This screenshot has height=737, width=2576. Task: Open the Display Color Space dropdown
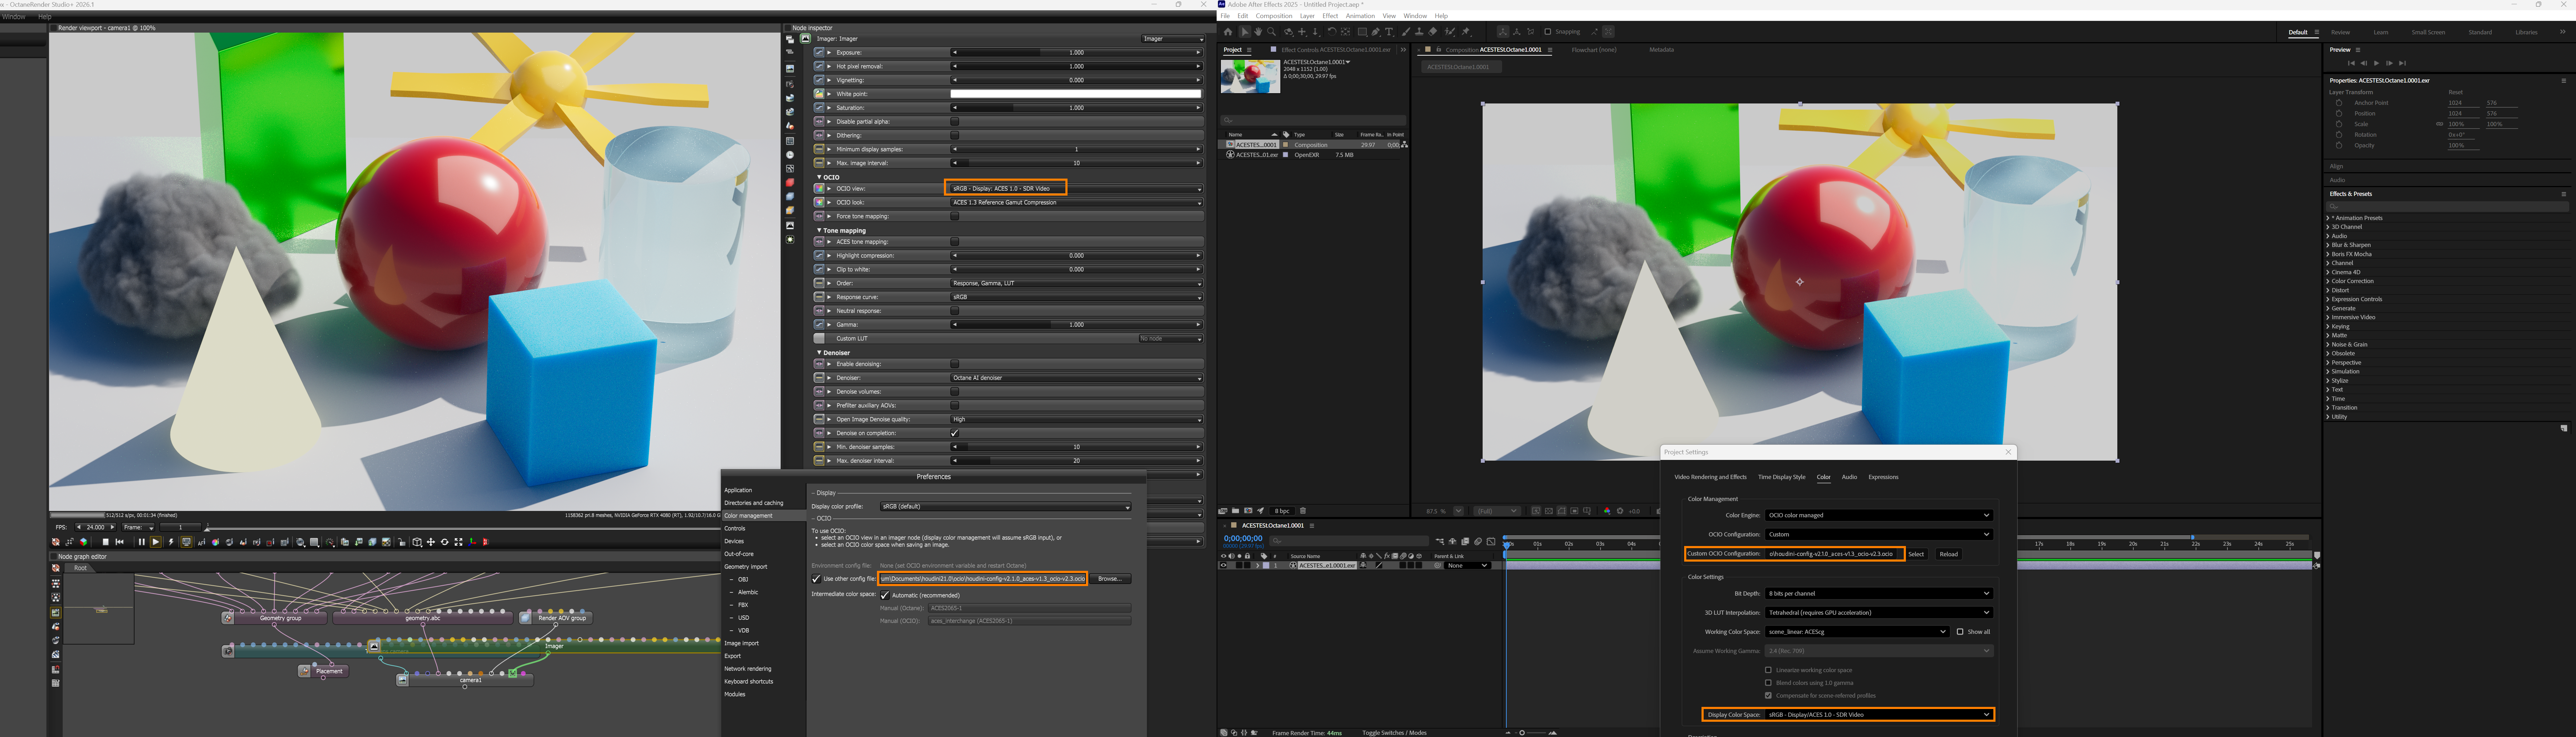click(1878, 714)
